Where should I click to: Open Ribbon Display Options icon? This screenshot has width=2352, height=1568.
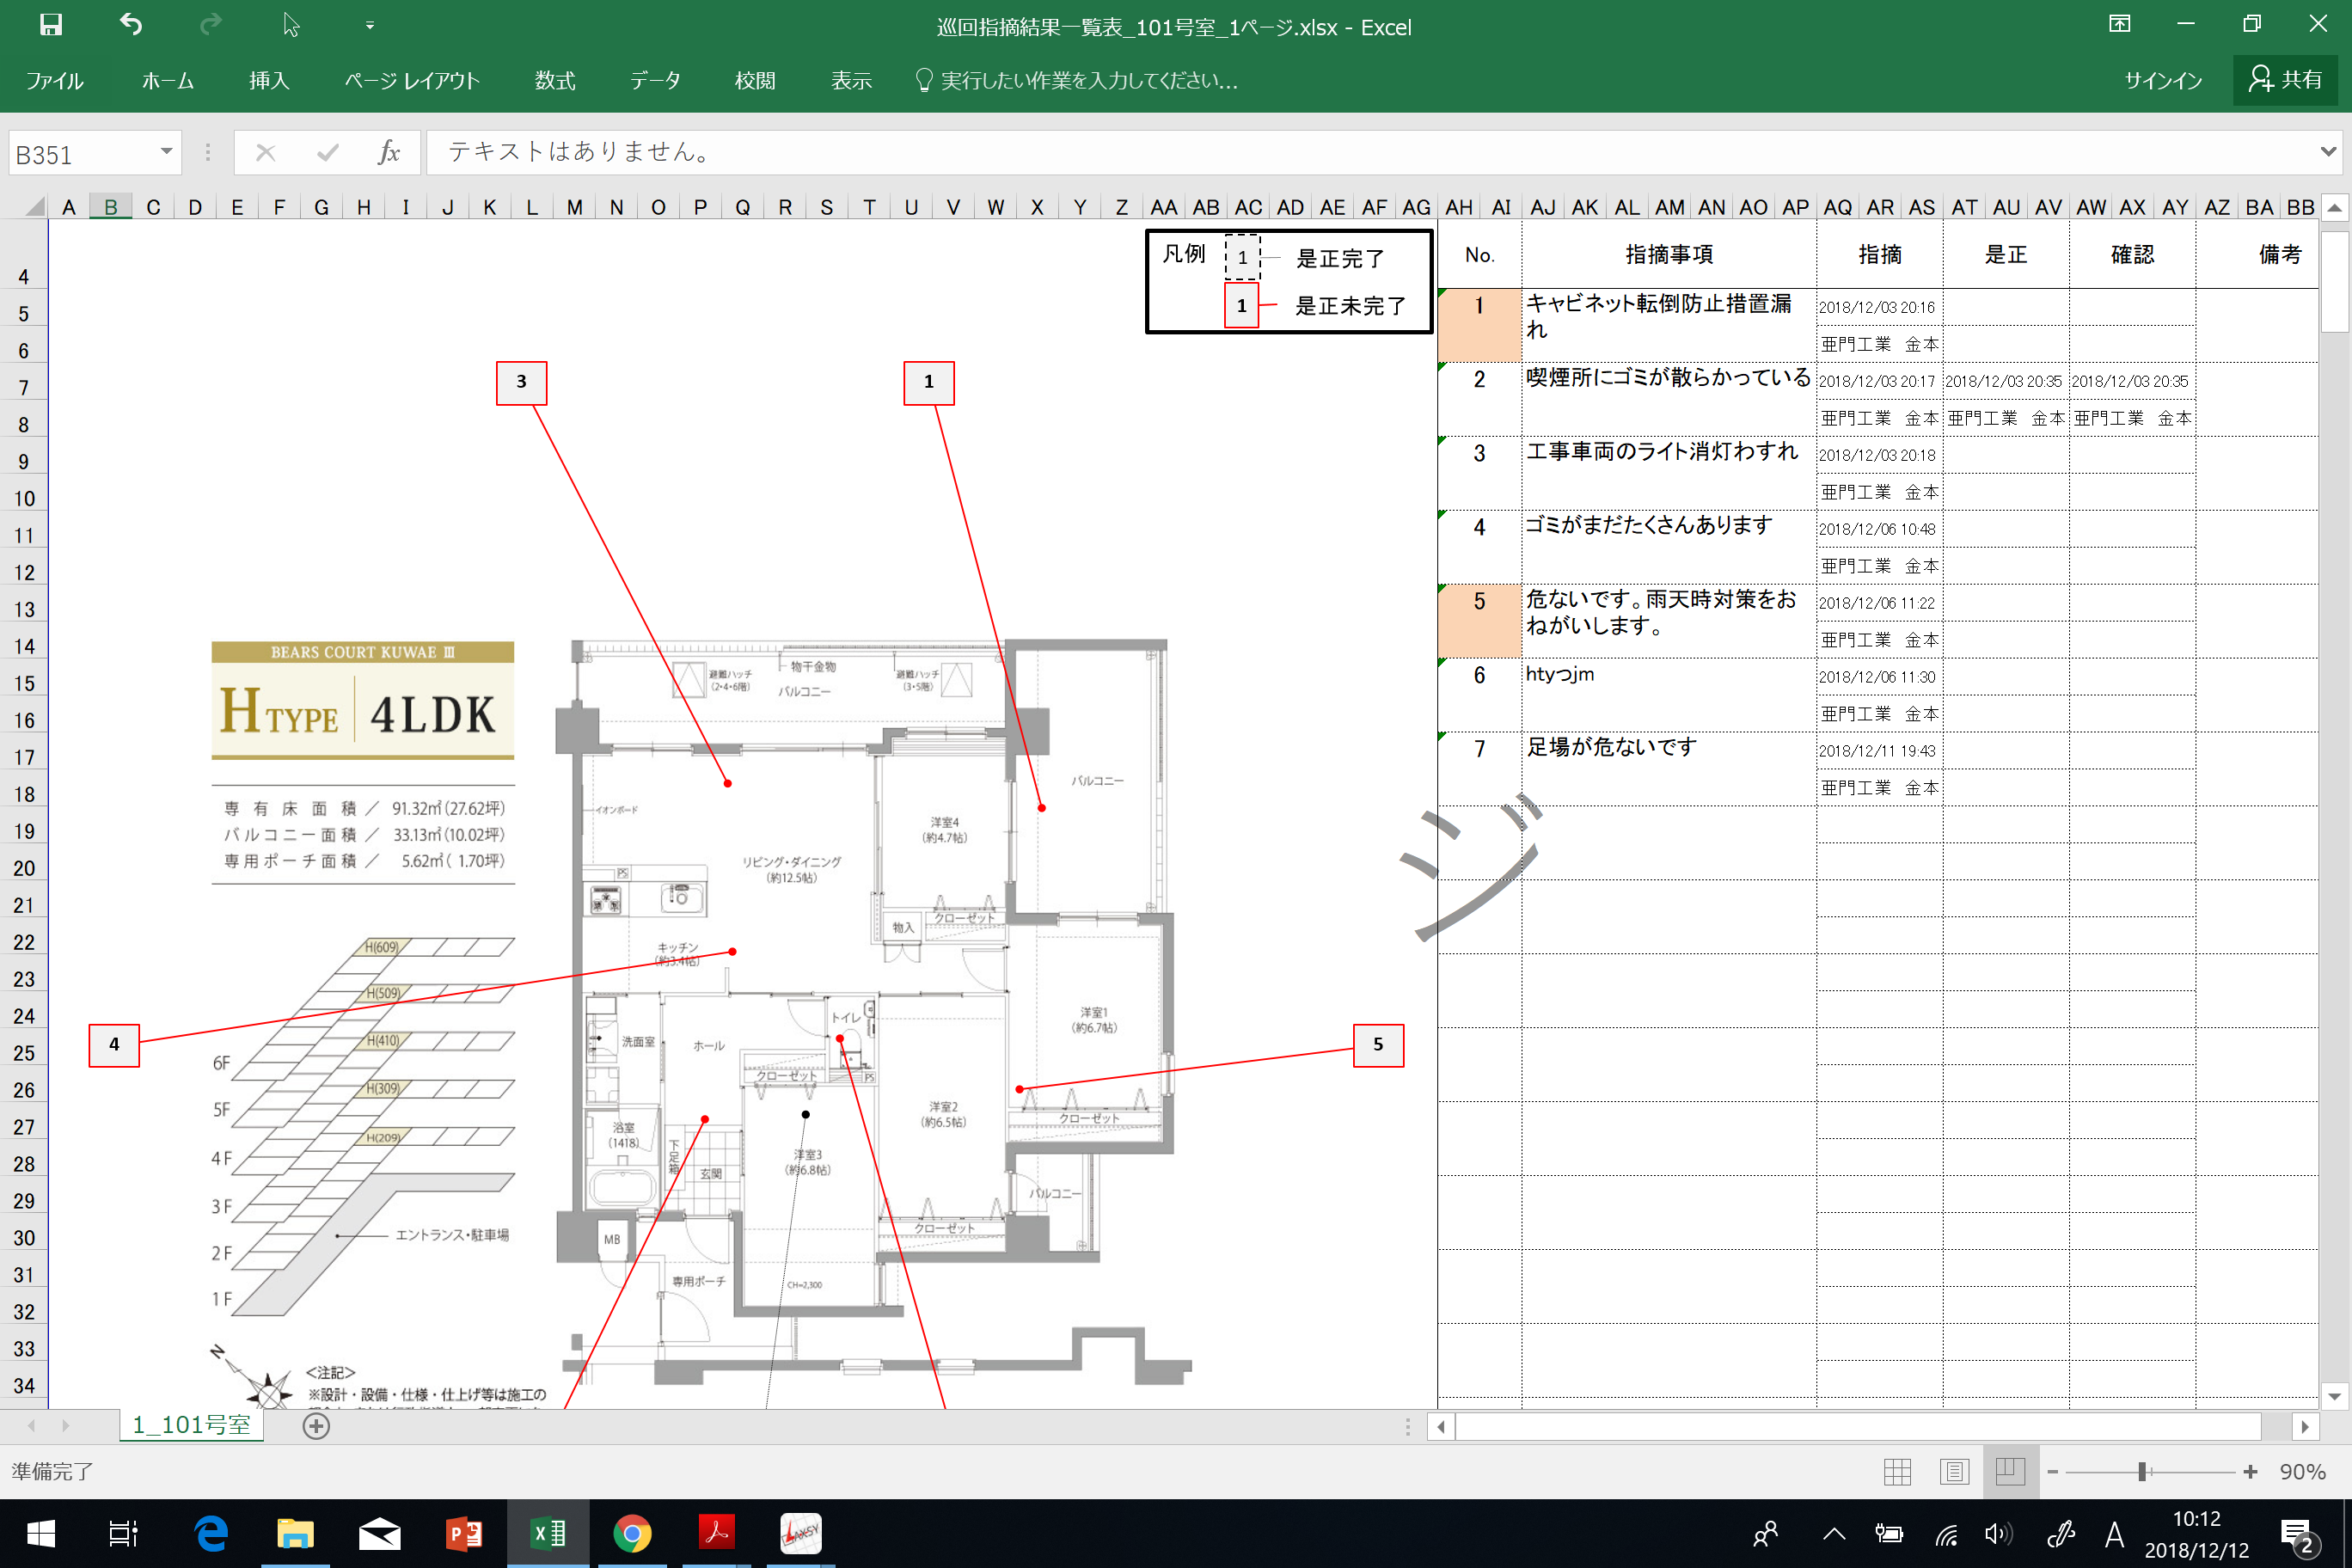point(2119,24)
